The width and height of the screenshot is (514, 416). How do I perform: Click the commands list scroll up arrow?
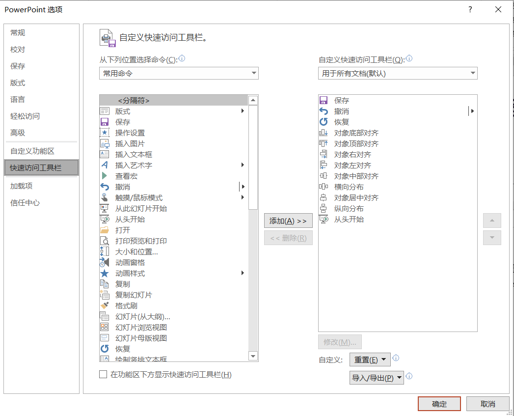253,100
